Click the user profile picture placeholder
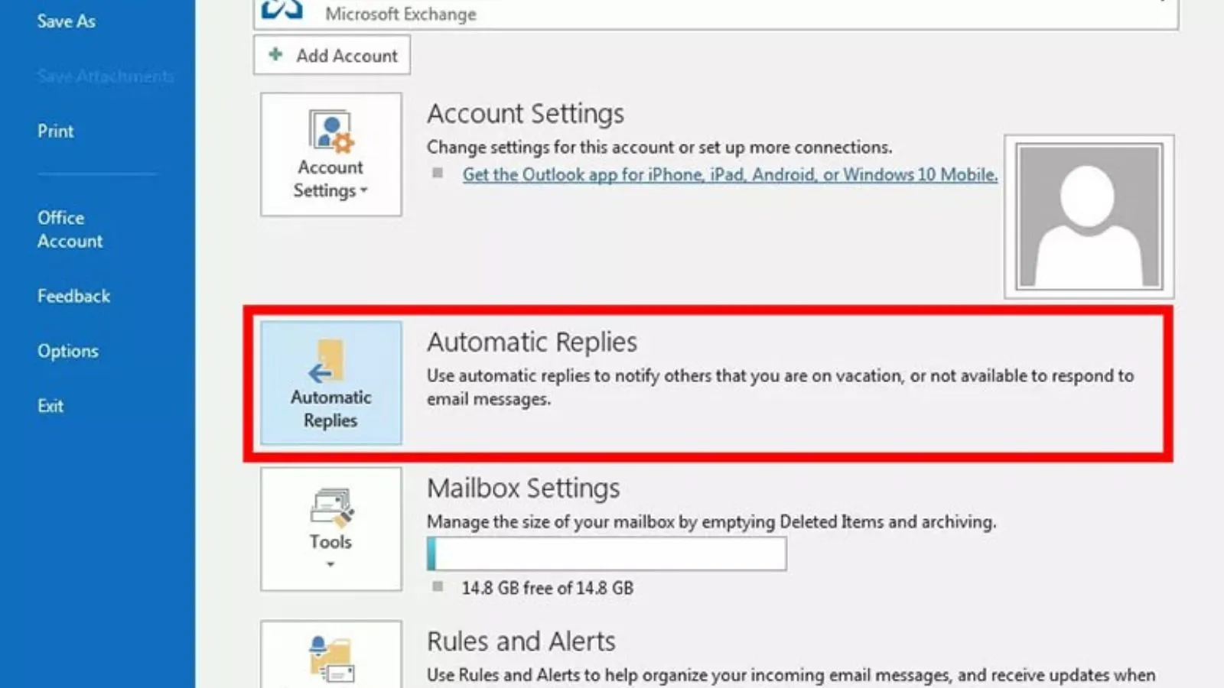 tap(1088, 216)
